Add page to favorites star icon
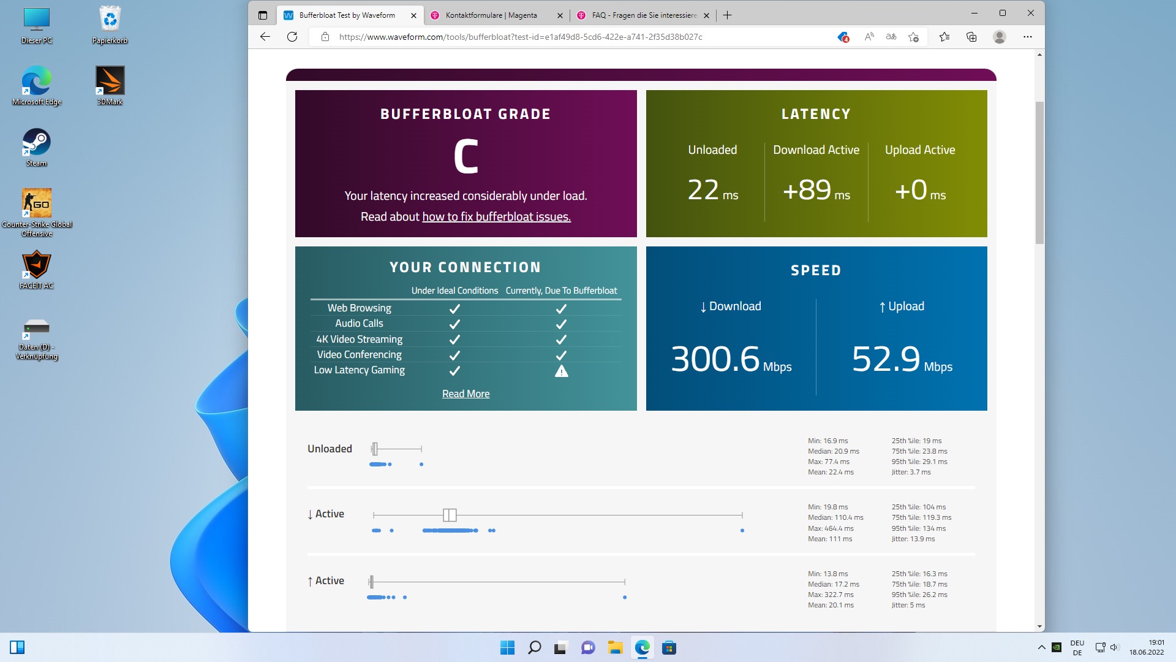1176x662 pixels. point(913,37)
